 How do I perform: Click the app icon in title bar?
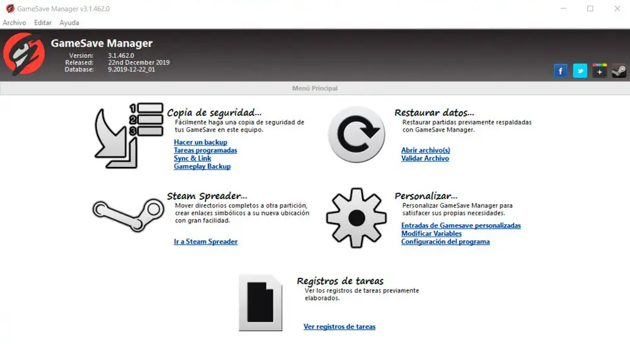point(10,8)
